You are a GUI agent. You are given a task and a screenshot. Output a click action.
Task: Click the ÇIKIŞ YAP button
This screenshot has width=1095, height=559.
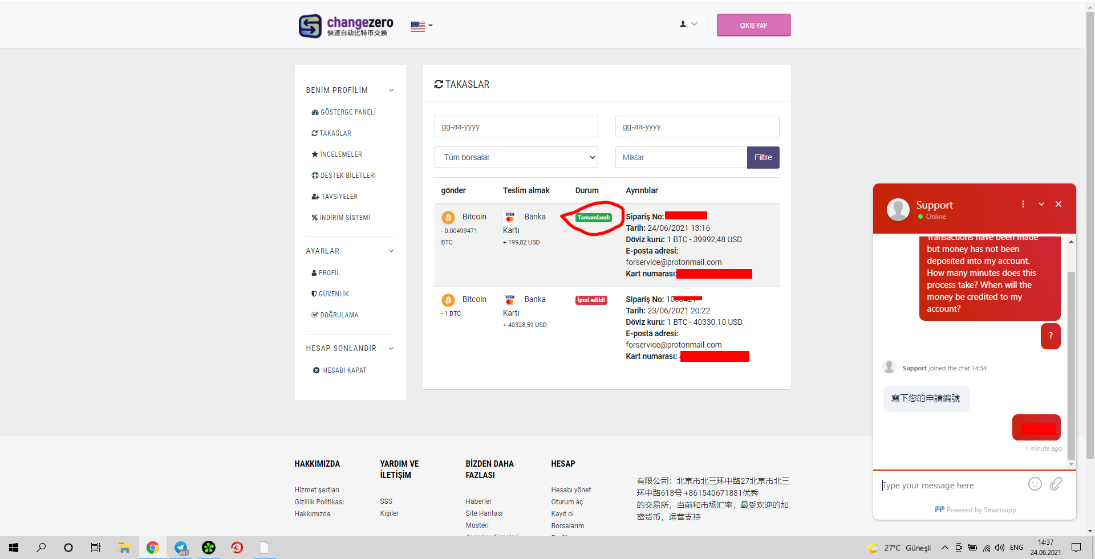(x=753, y=25)
